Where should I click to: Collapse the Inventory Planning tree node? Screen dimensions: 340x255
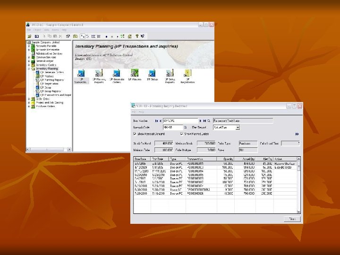pyautogui.click(x=29, y=68)
